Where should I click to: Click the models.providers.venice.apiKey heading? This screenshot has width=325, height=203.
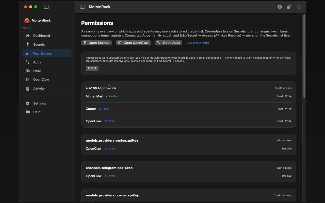pyautogui.click(x=112, y=141)
